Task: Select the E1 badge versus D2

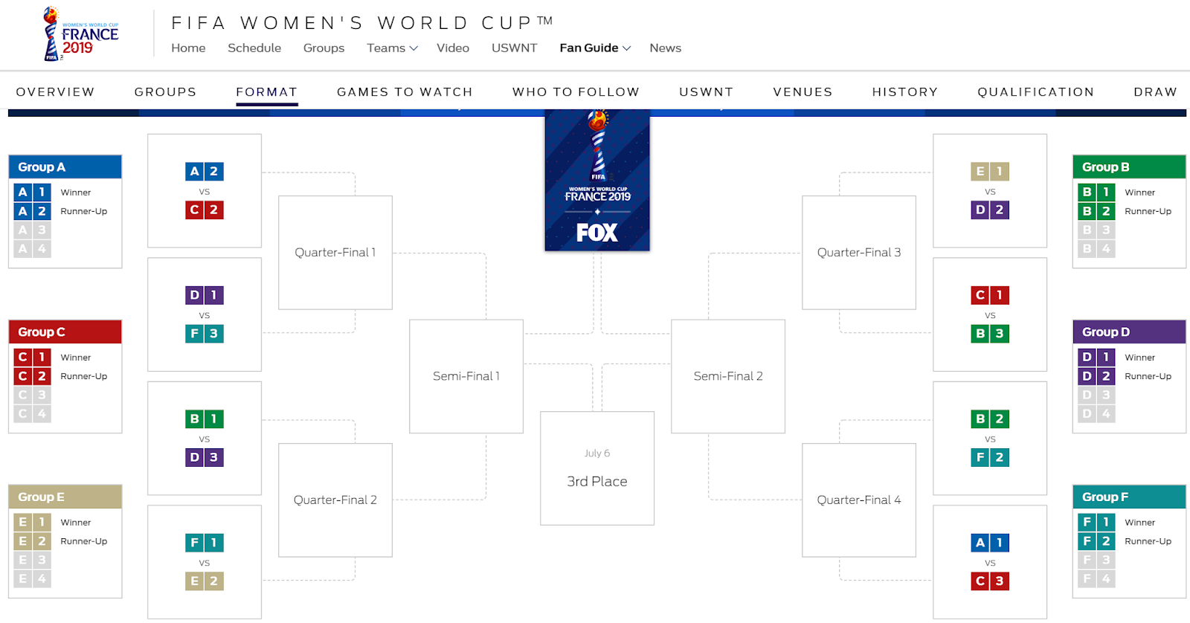Action: pyautogui.click(x=990, y=172)
